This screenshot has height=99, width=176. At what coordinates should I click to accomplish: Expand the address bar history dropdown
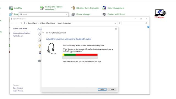[115, 23]
